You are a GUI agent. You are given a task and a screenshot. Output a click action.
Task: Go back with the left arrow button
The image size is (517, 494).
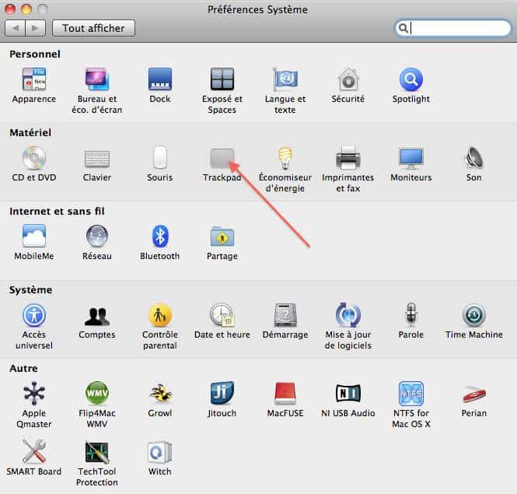(16, 28)
